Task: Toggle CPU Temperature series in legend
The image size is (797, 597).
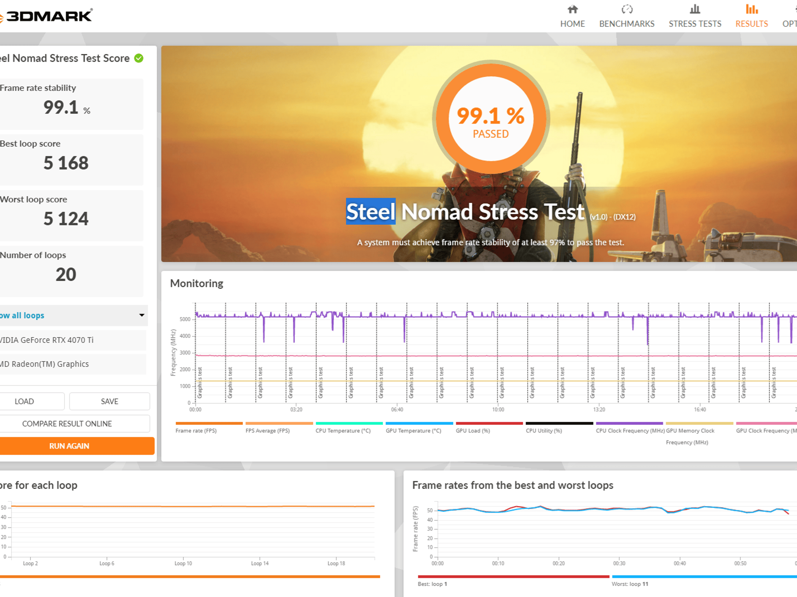Action: pos(349,428)
